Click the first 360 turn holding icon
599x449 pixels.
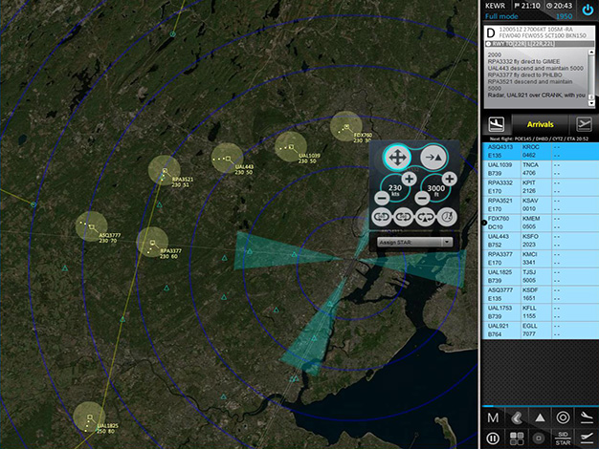click(381, 217)
